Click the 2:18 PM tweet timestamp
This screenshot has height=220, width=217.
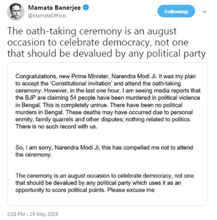pos(32,214)
